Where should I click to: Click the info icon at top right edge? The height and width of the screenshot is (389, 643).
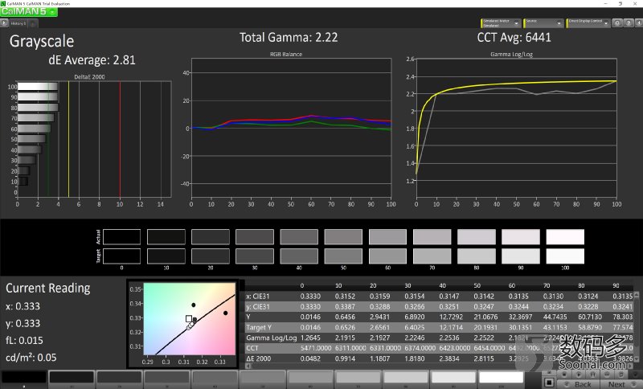(x=639, y=23)
